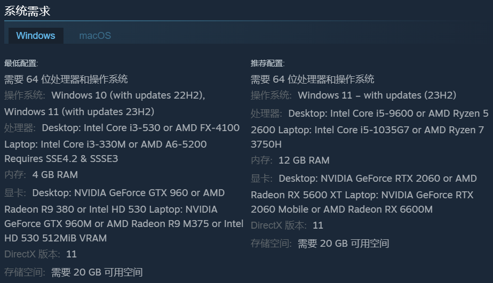
Task: Click the 系统需求 section heading
Action: [27, 11]
